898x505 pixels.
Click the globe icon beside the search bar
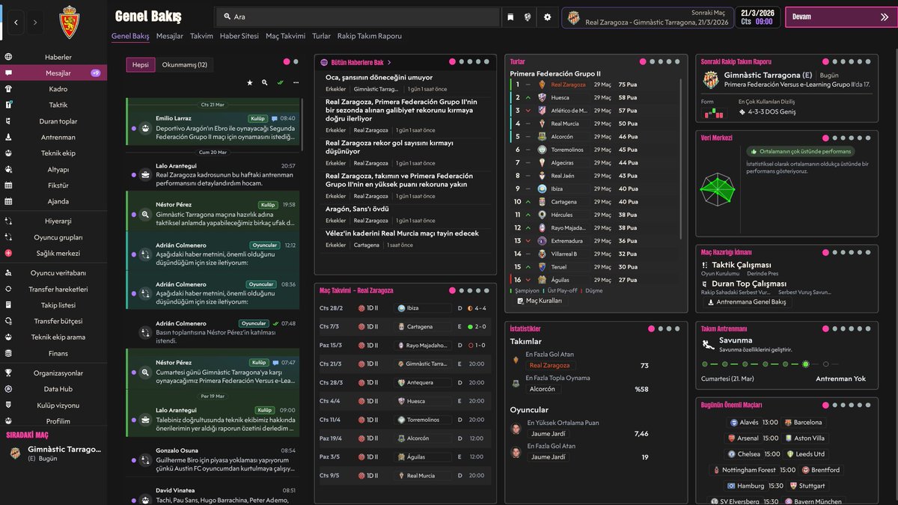(x=528, y=17)
